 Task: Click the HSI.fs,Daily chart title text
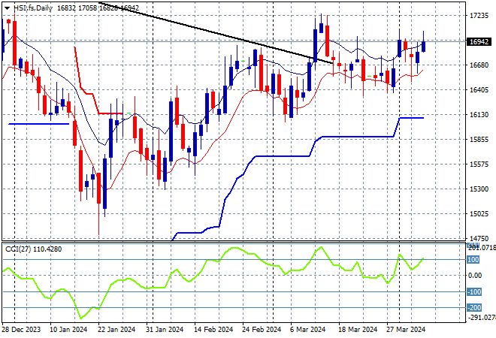click(33, 8)
